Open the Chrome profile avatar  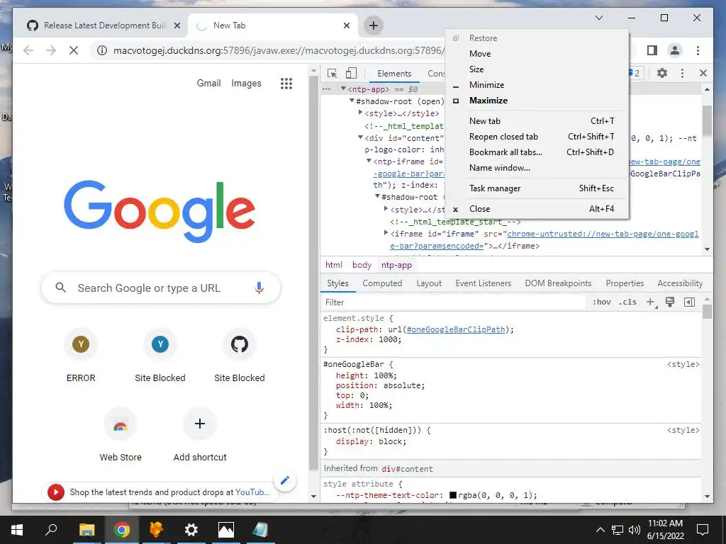click(x=675, y=50)
